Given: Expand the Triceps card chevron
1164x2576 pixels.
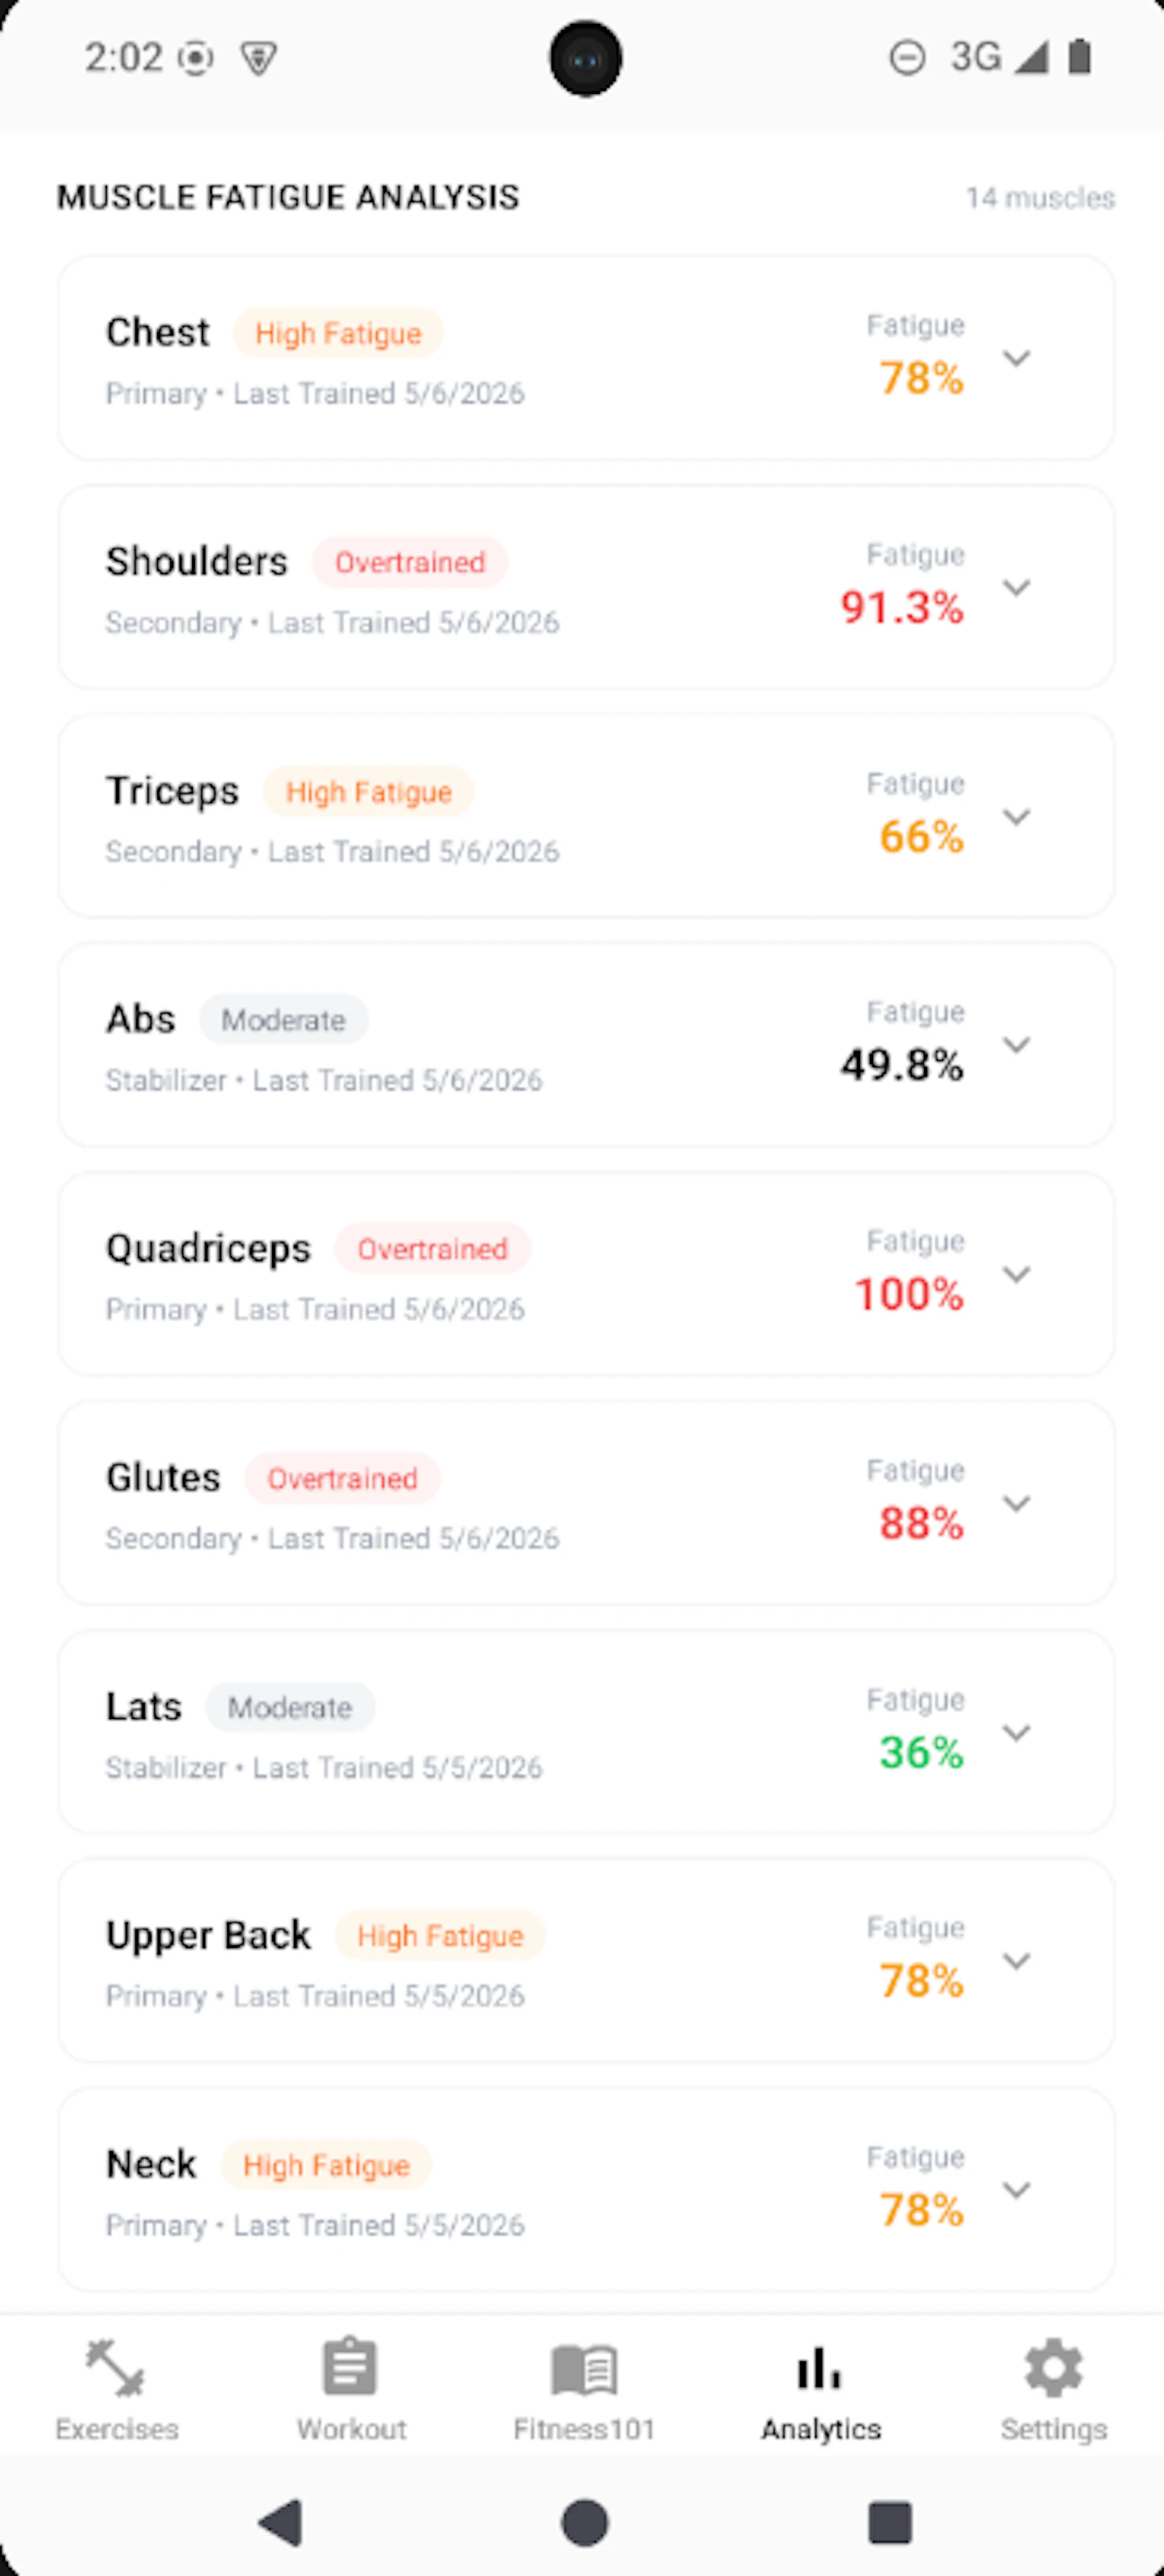Looking at the screenshot, I should [1016, 817].
